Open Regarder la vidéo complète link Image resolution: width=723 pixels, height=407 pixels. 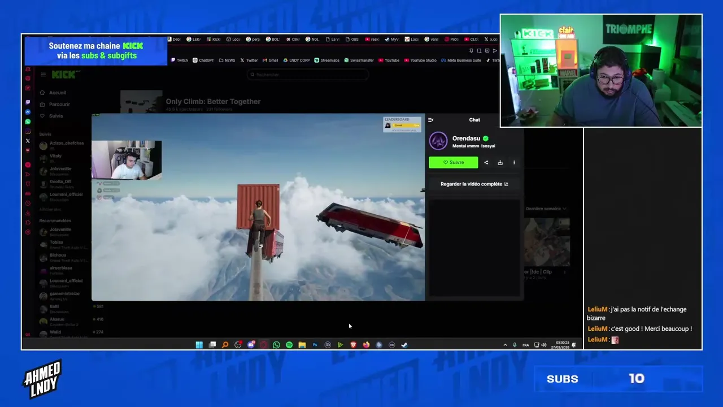pos(474,184)
